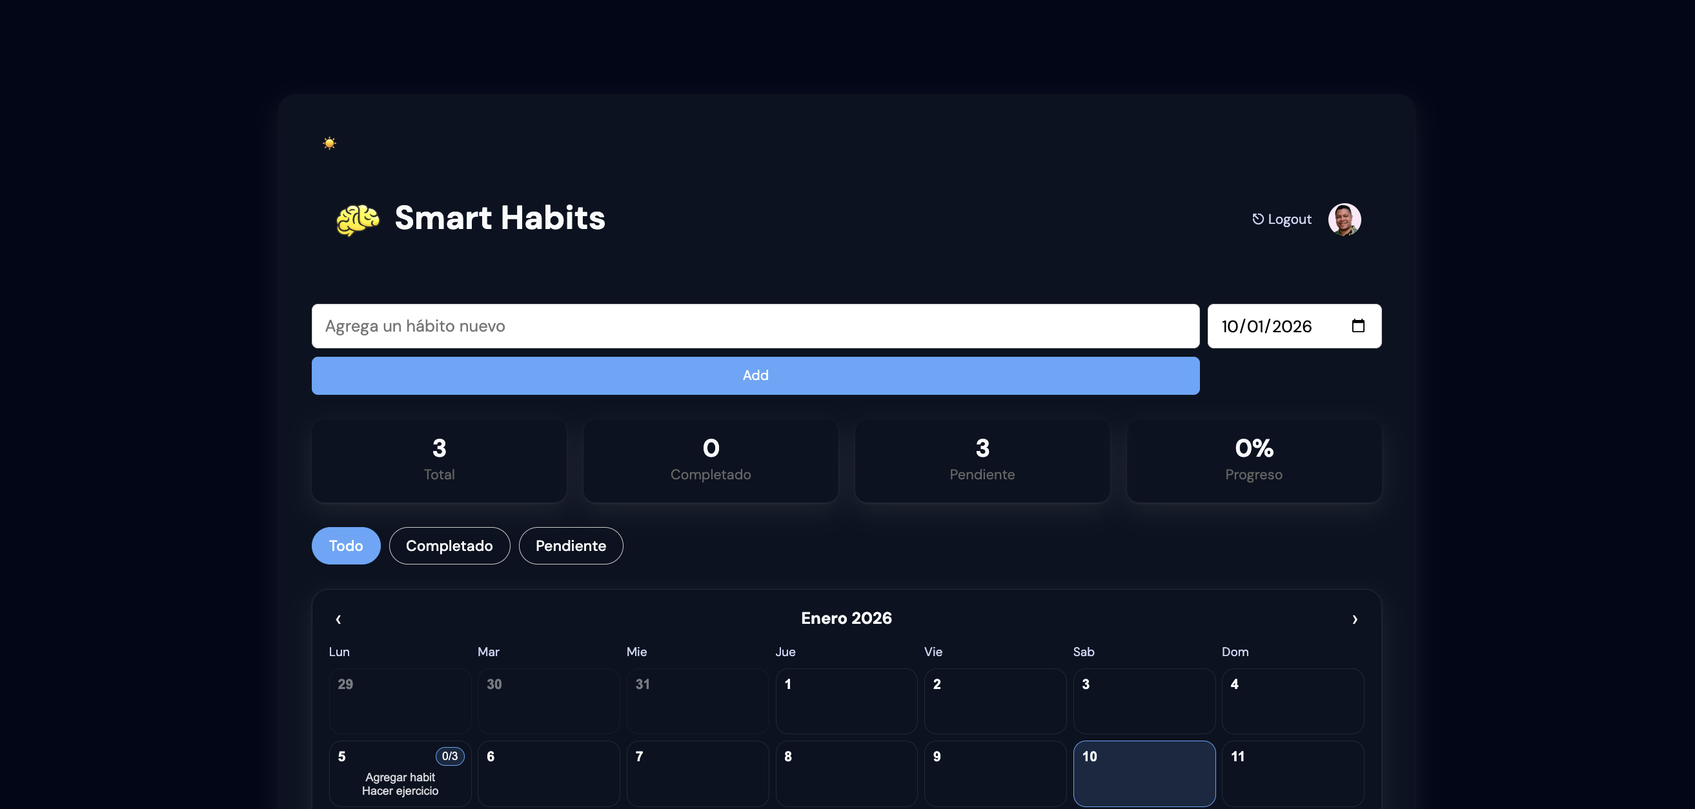This screenshot has width=1695, height=809.
Task: Click the Add habit button
Action: pyautogui.click(x=755, y=375)
